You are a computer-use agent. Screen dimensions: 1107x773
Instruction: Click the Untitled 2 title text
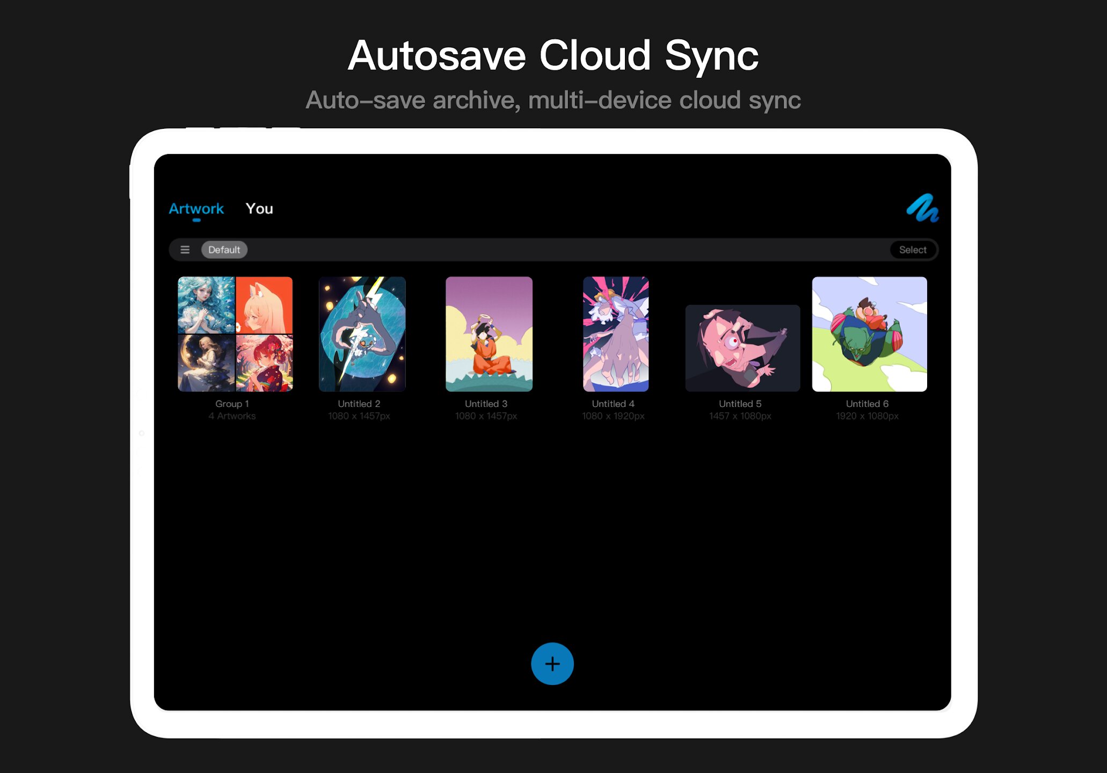359,404
